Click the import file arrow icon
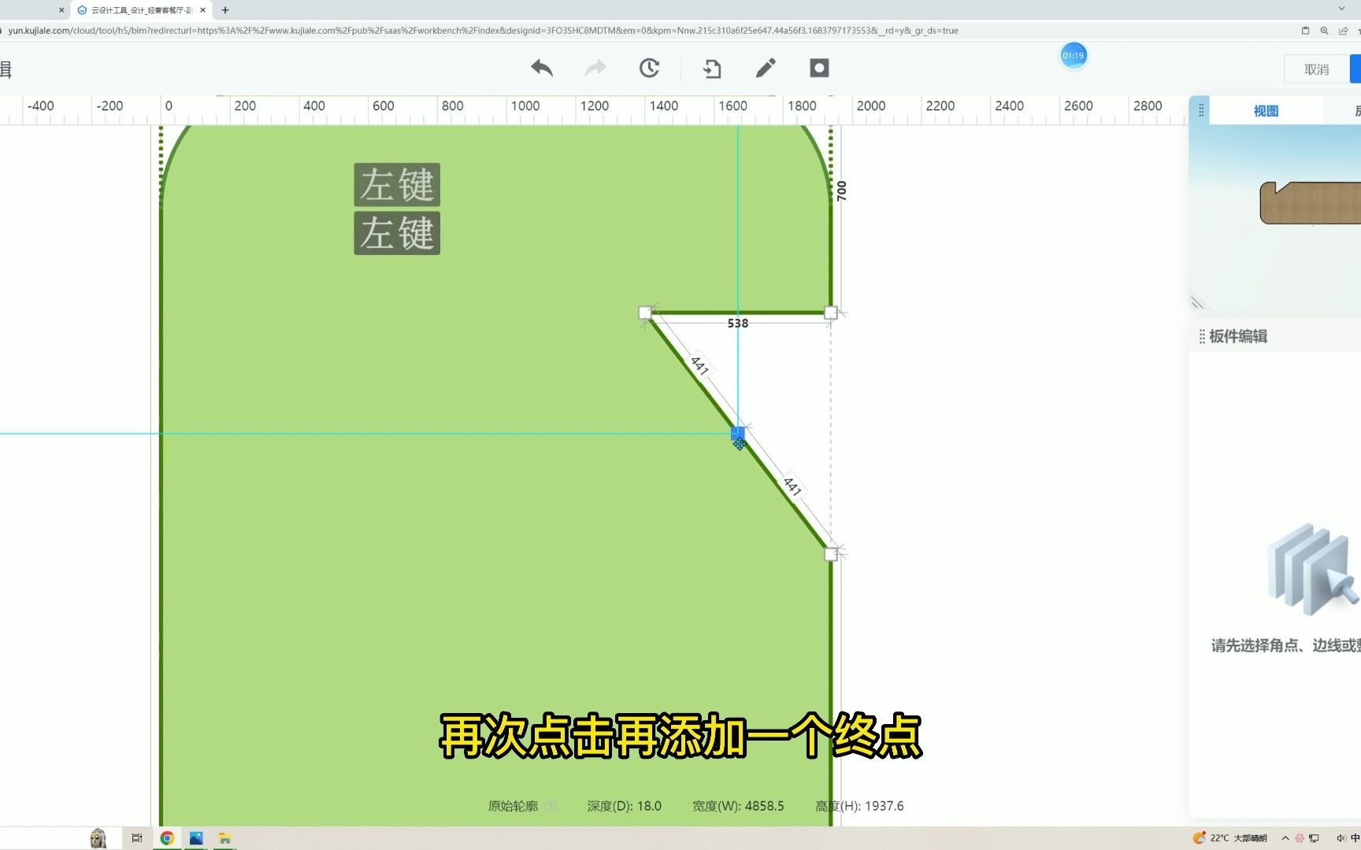 712,68
